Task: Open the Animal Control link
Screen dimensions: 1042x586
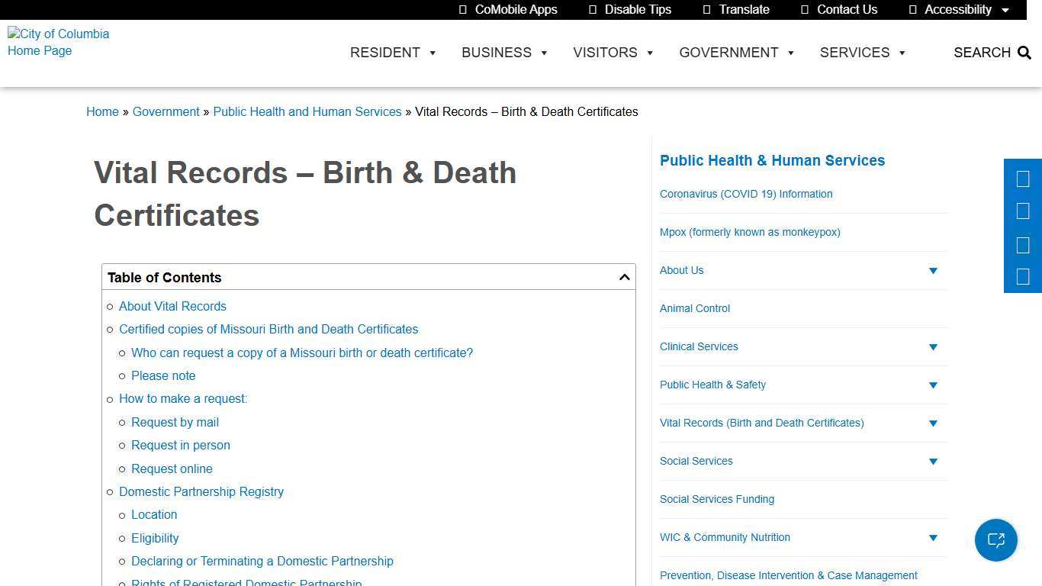Action: click(694, 308)
